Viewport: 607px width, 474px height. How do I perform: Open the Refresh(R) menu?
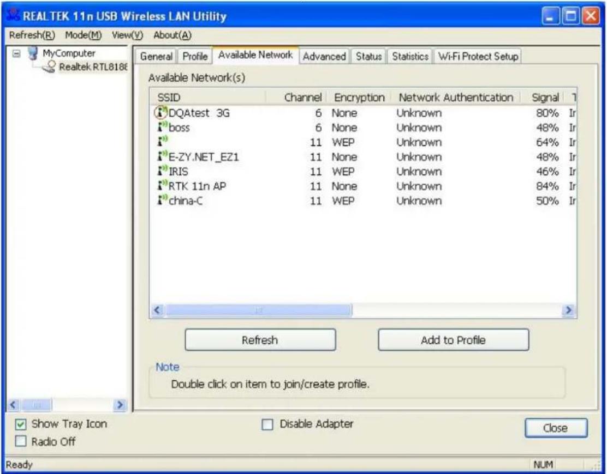tap(32, 35)
